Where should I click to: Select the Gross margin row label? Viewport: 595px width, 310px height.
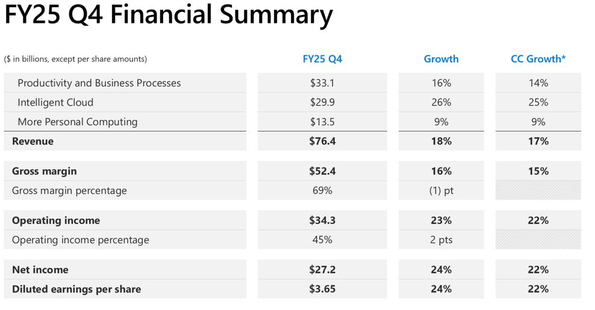click(x=44, y=171)
